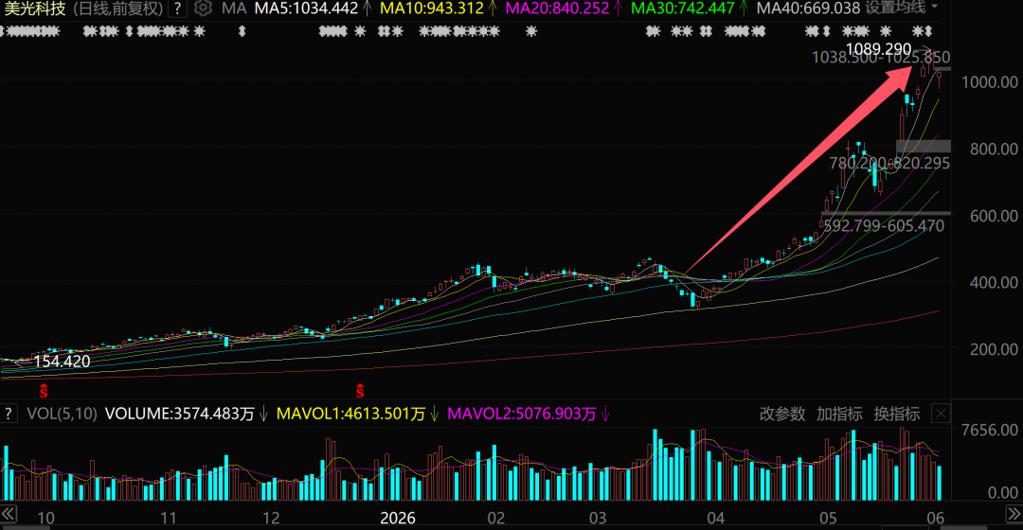Click the red S marker before 2026

(x=360, y=391)
